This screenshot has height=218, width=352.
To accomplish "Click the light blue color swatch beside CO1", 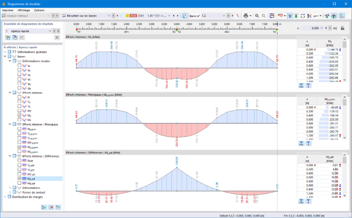I will pos(124,16).
